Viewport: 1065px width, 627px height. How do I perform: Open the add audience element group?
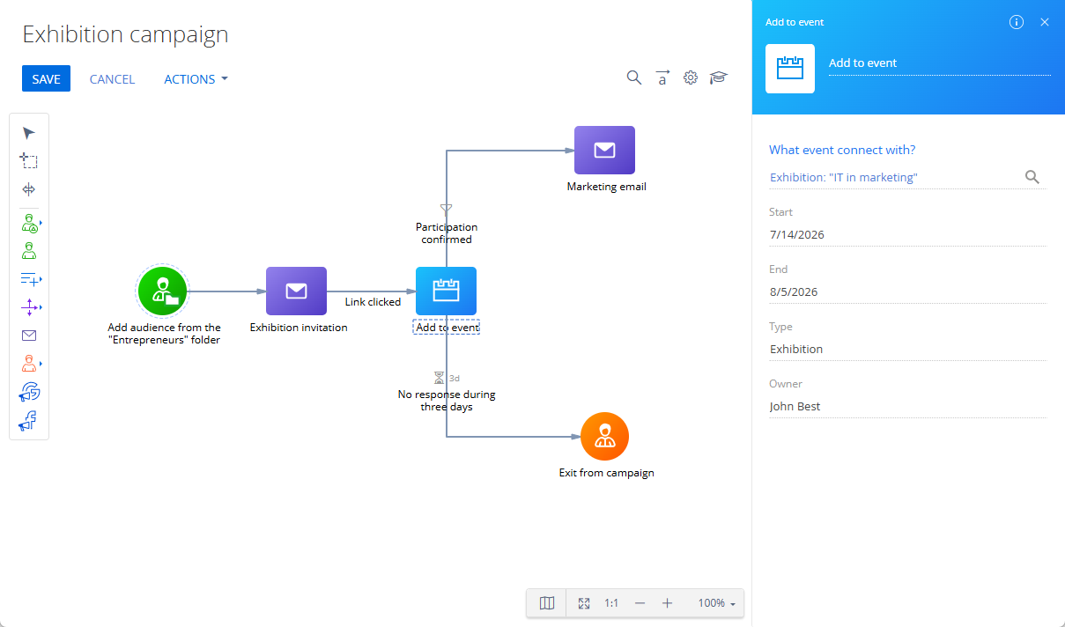[x=30, y=223]
